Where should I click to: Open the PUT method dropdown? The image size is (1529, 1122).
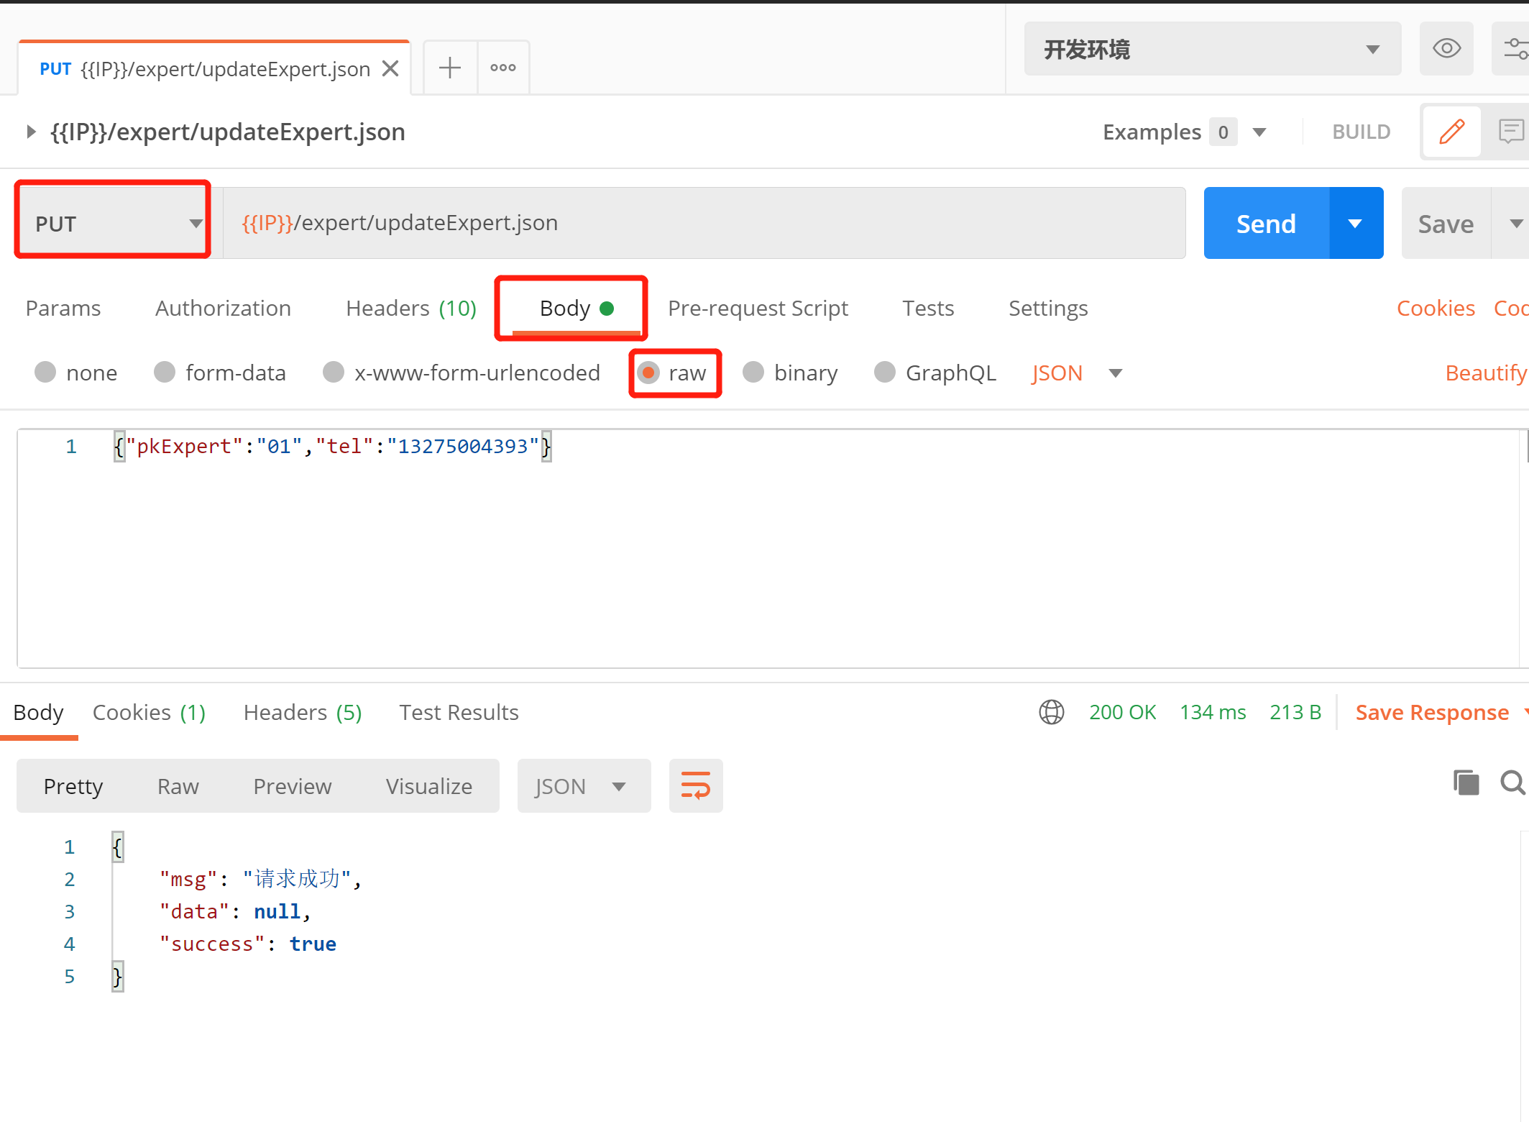pyautogui.click(x=113, y=224)
